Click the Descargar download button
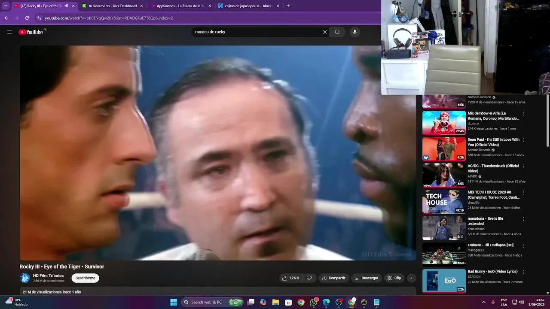The image size is (550, 309). coord(366,278)
